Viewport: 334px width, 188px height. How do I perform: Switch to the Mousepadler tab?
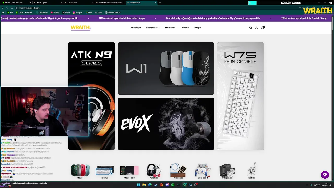tap(79, 3)
